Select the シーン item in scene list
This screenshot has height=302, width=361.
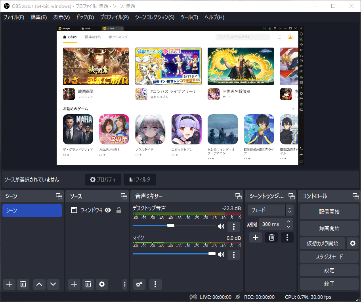[x=32, y=210]
